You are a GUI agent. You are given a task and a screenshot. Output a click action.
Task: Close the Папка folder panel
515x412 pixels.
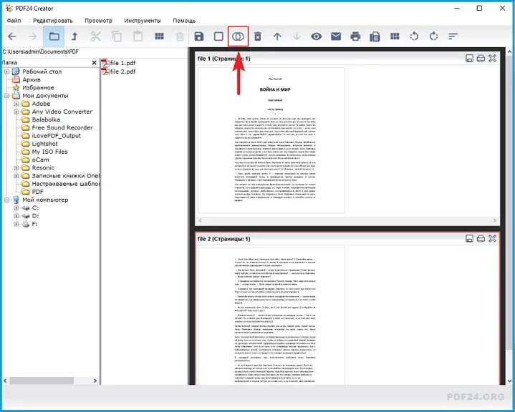pyautogui.click(x=95, y=62)
